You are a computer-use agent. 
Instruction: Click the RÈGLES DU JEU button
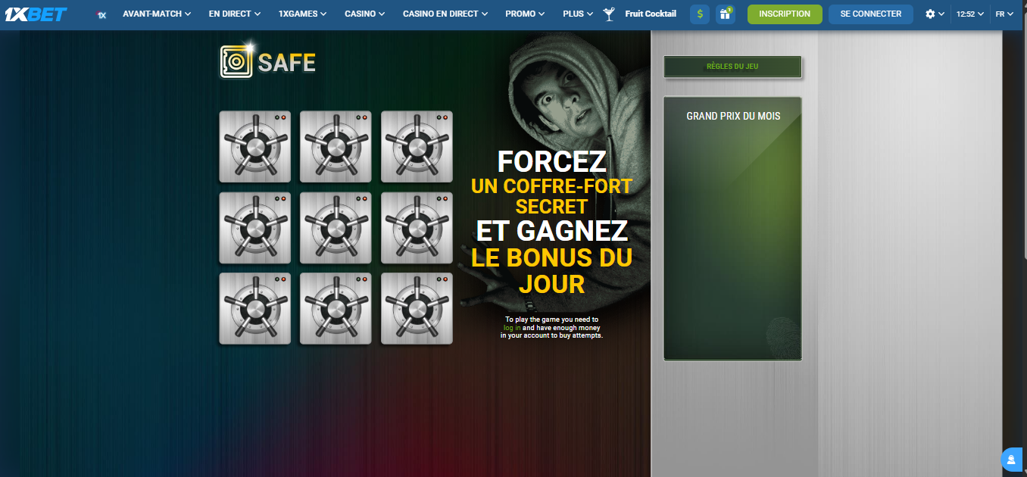tap(732, 67)
